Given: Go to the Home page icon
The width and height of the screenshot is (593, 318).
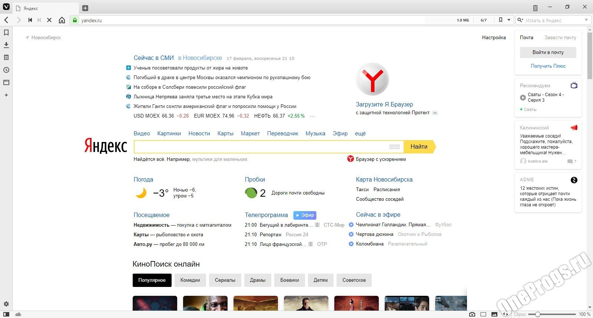Looking at the screenshot, I should pos(62,20).
